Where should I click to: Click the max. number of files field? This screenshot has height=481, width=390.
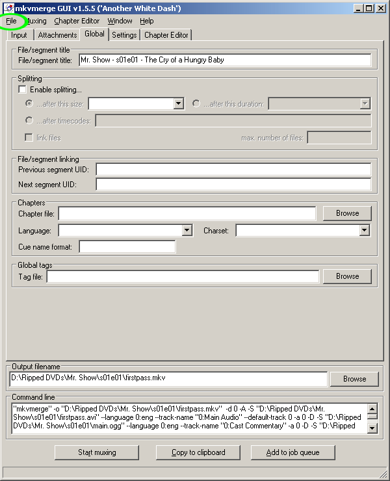339,138
